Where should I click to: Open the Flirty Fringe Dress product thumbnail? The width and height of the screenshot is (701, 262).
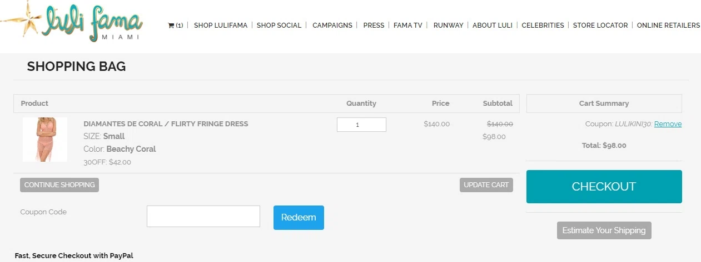click(45, 140)
